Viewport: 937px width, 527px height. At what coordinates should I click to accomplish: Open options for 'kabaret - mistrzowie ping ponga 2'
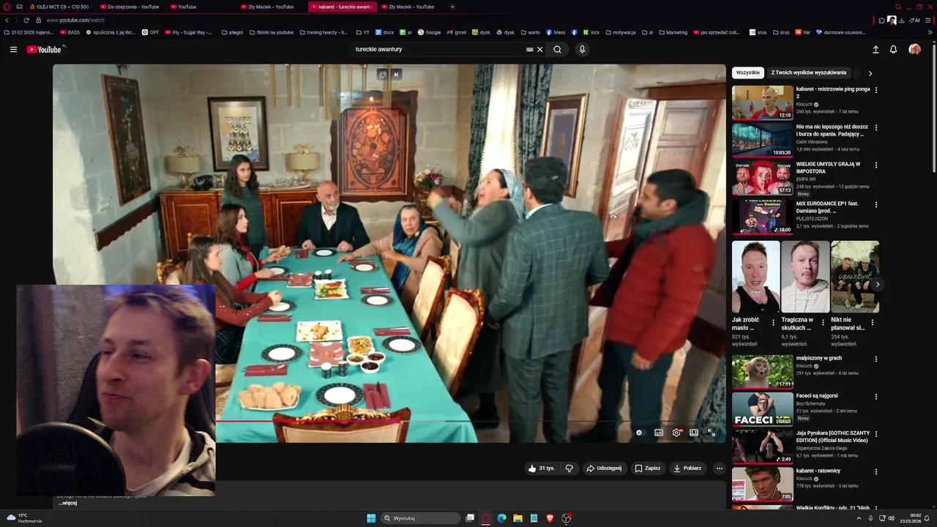(876, 90)
